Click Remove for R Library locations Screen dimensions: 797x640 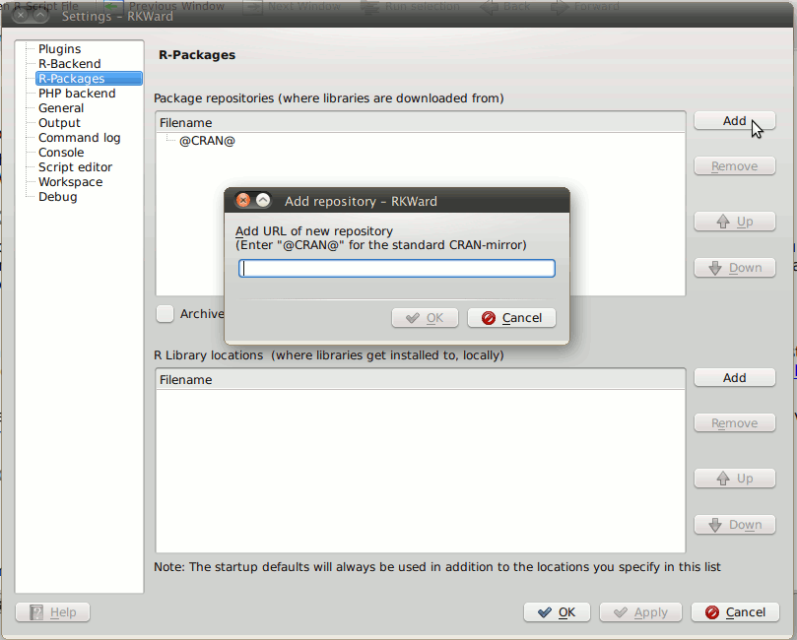[x=735, y=423]
